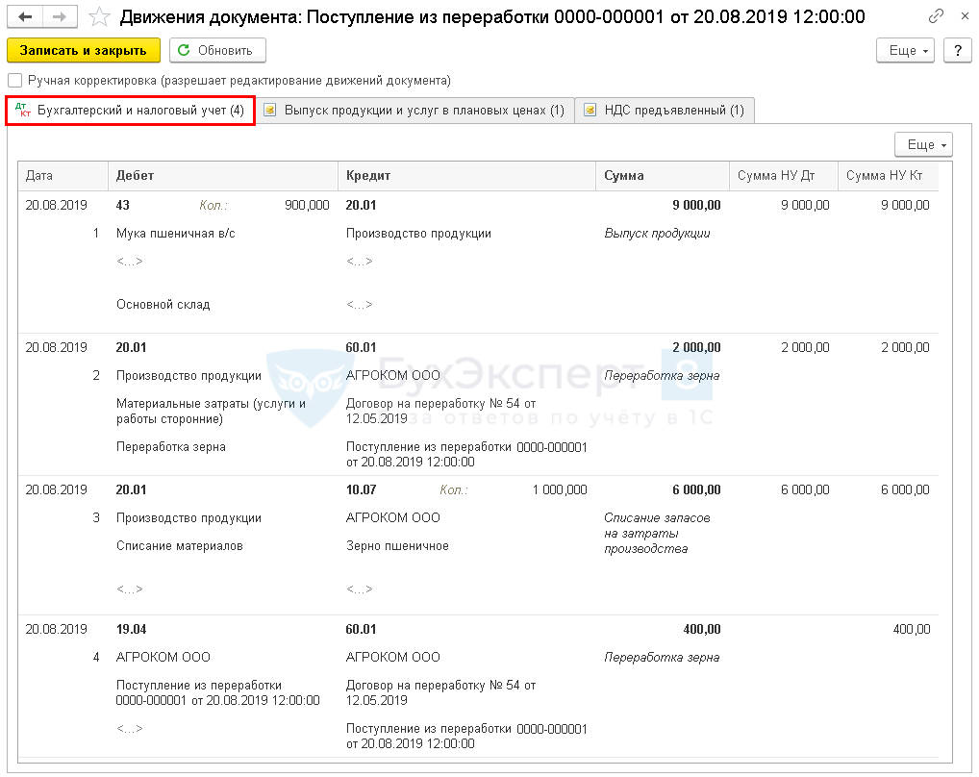Open Выпуск продукции и услуг в плановых ценах tab
The width and height of the screenshot is (979, 777).
click(414, 111)
